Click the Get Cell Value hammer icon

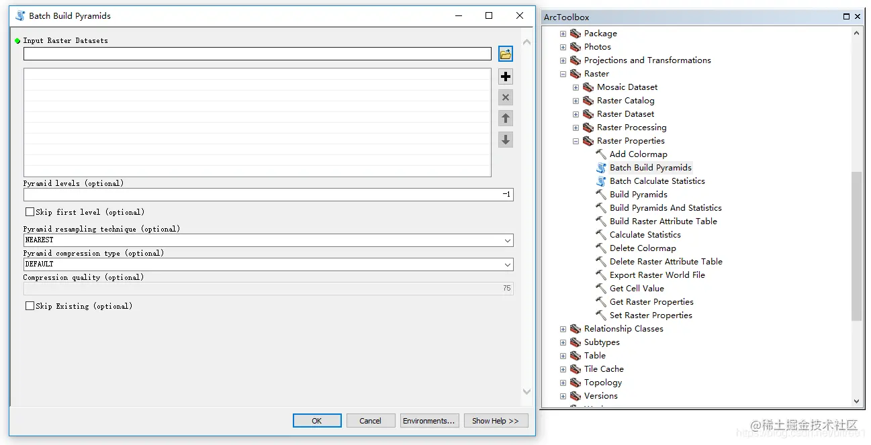(601, 289)
